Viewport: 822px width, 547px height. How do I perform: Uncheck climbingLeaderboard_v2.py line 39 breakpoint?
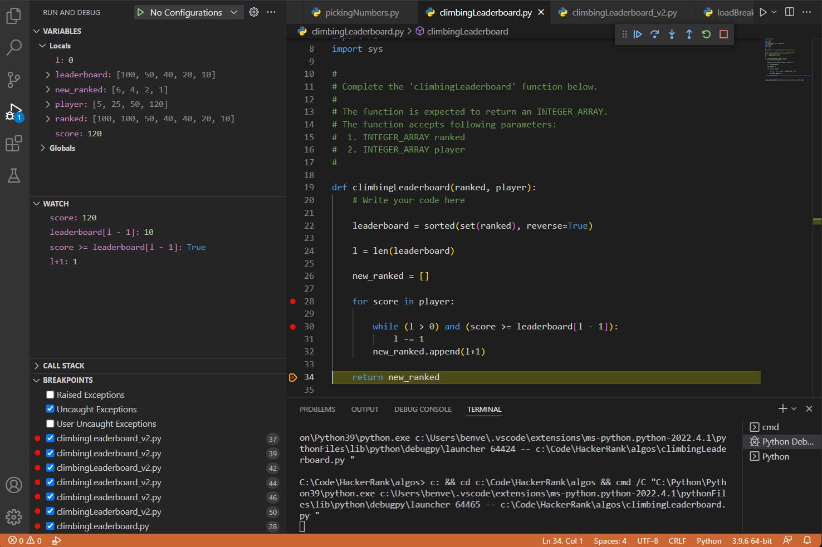tap(50, 453)
